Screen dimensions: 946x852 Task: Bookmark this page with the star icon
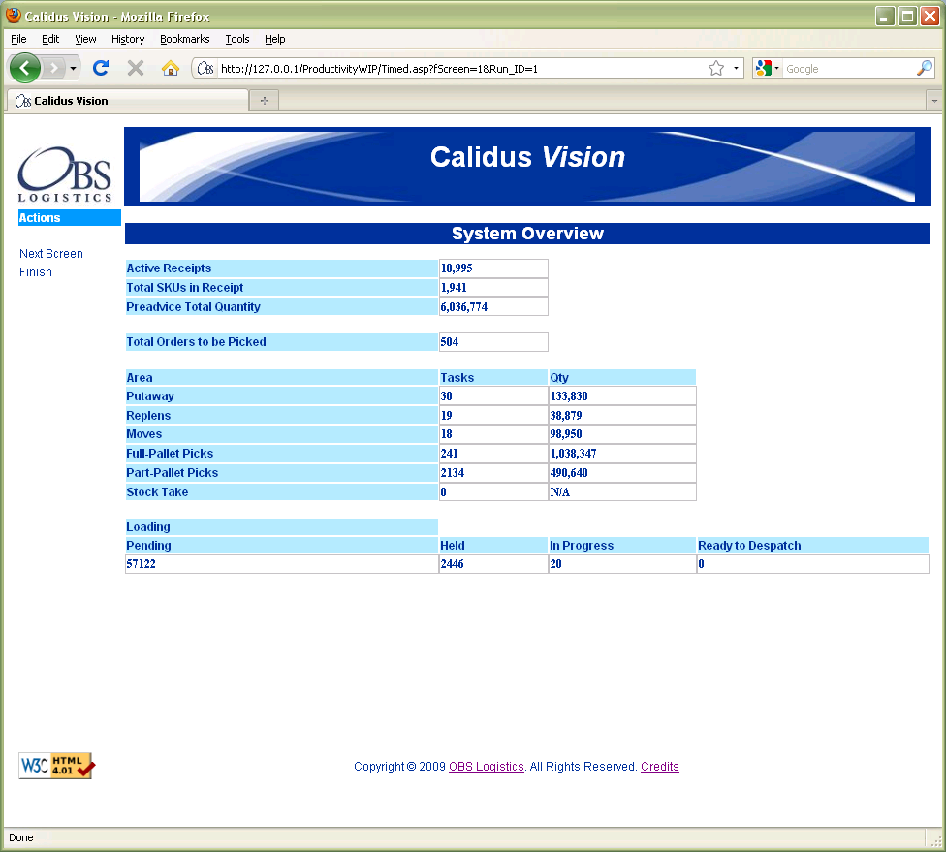coord(716,68)
